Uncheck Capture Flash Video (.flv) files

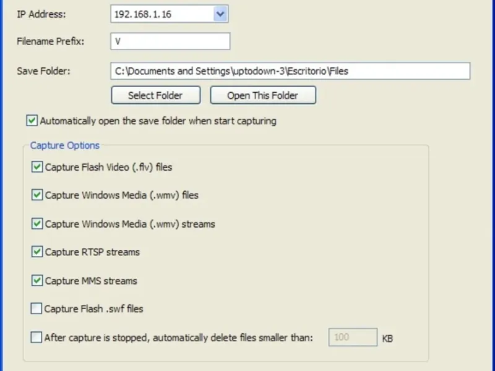pyautogui.click(x=37, y=167)
